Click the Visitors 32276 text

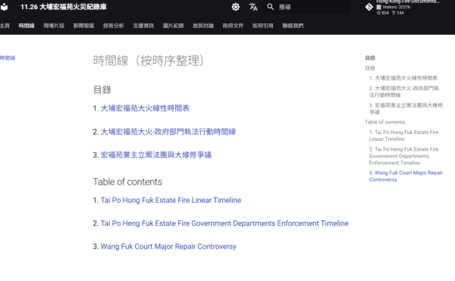396,7
